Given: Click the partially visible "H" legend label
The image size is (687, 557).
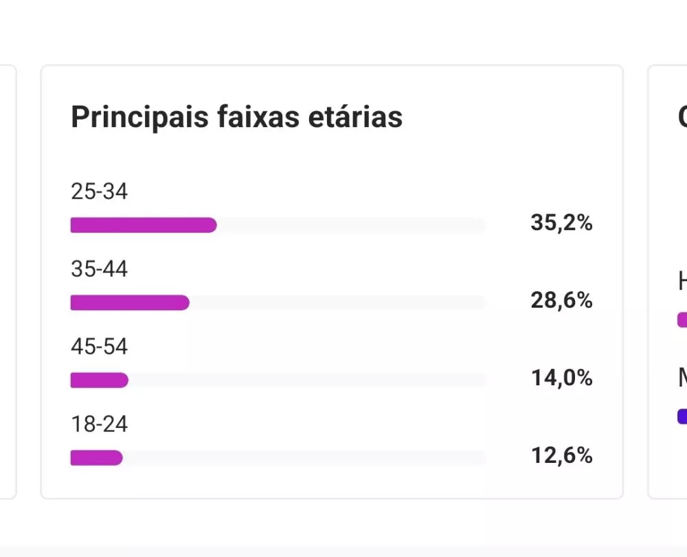Looking at the screenshot, I should tap(682, 281).
